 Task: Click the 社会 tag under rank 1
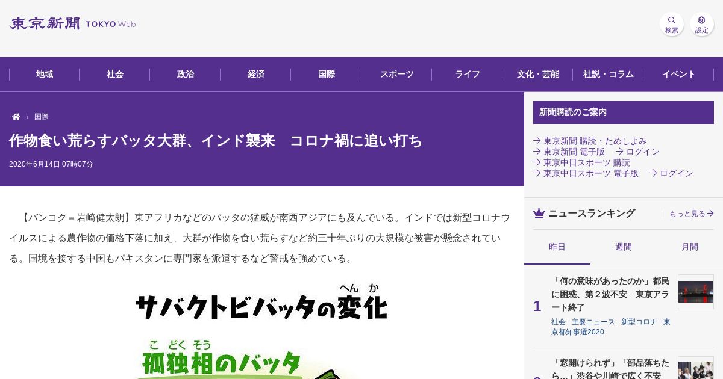point(559,322)
